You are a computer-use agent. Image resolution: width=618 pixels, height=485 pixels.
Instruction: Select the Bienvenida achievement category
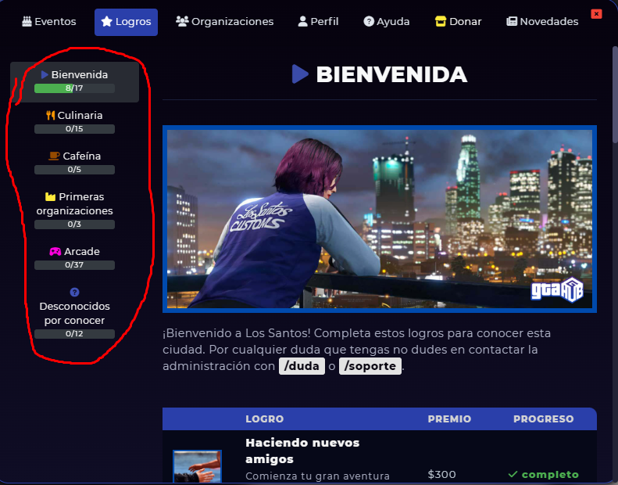click(74, 82)
